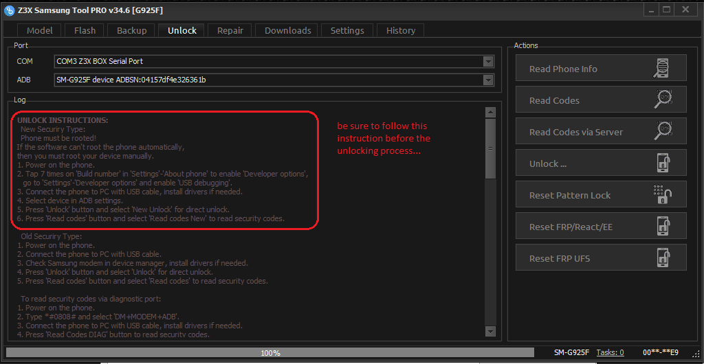Screen dimensions: 704x364
Task: Click the Reset FRP UFS button label
Action: pos(560,259)
